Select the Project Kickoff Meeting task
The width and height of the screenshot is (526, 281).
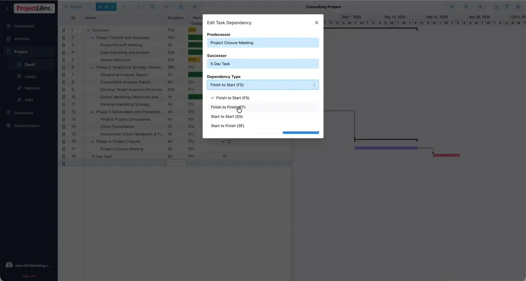pyautogui.click(x=121, y=45)
